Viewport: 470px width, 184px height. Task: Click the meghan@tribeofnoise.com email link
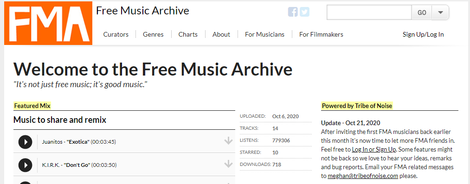(x=363, y=176)
